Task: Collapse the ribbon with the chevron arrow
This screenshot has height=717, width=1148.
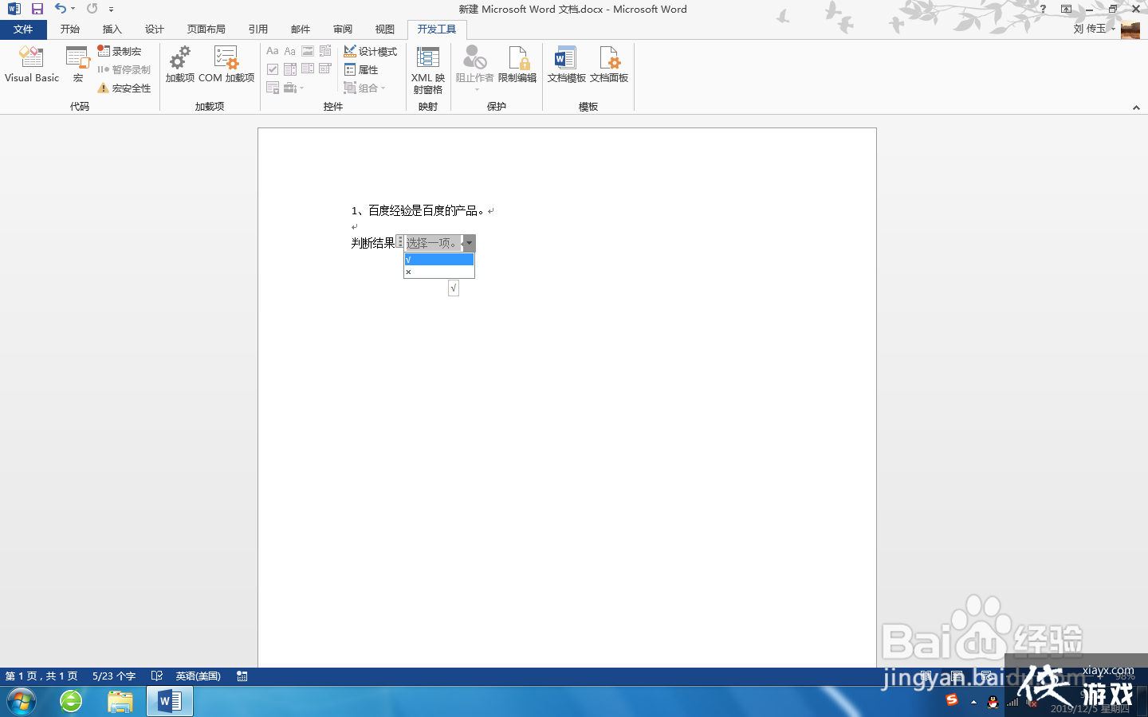Action: point(1136,108)
